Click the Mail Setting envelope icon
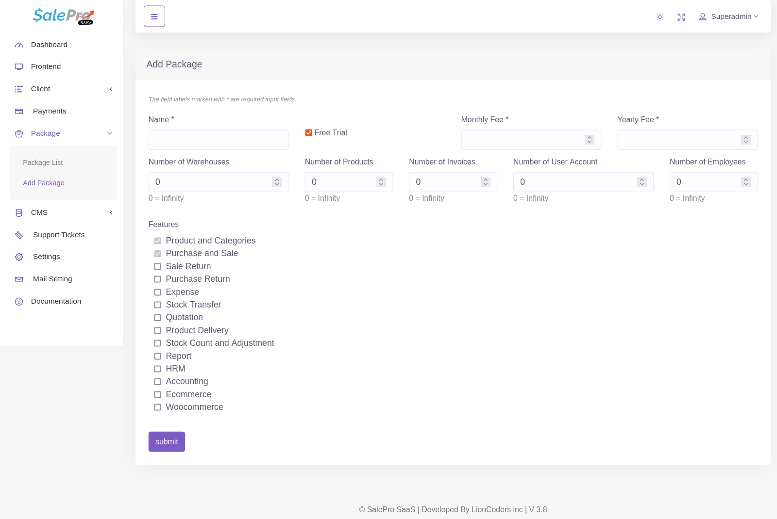 [19, 279]
